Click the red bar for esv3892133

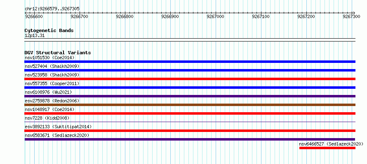[x=190, y=131]
